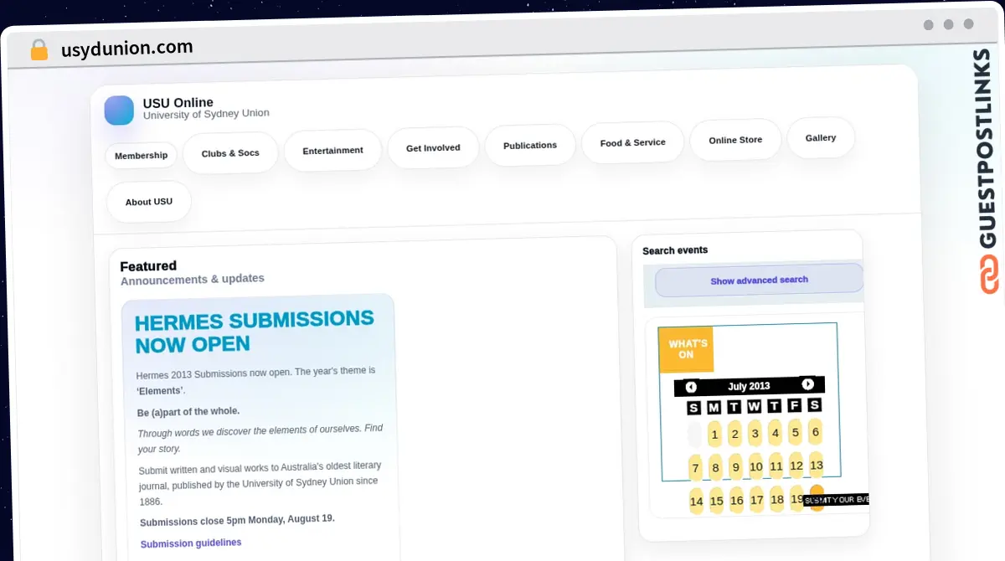The width and height of the screenshot is (1005, 561).
Task: Open the Entertainment menu item
Action: point(332,151)
